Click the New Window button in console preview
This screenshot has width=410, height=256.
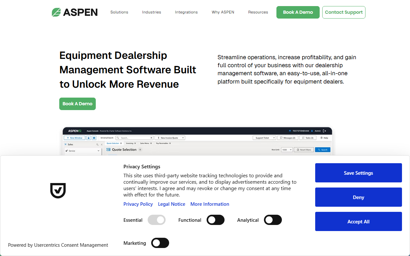click(75, 138)
